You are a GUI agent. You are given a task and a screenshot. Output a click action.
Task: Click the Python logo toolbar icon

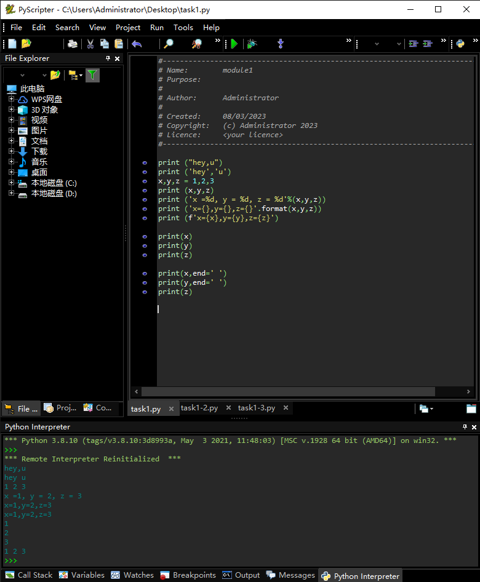460,44
